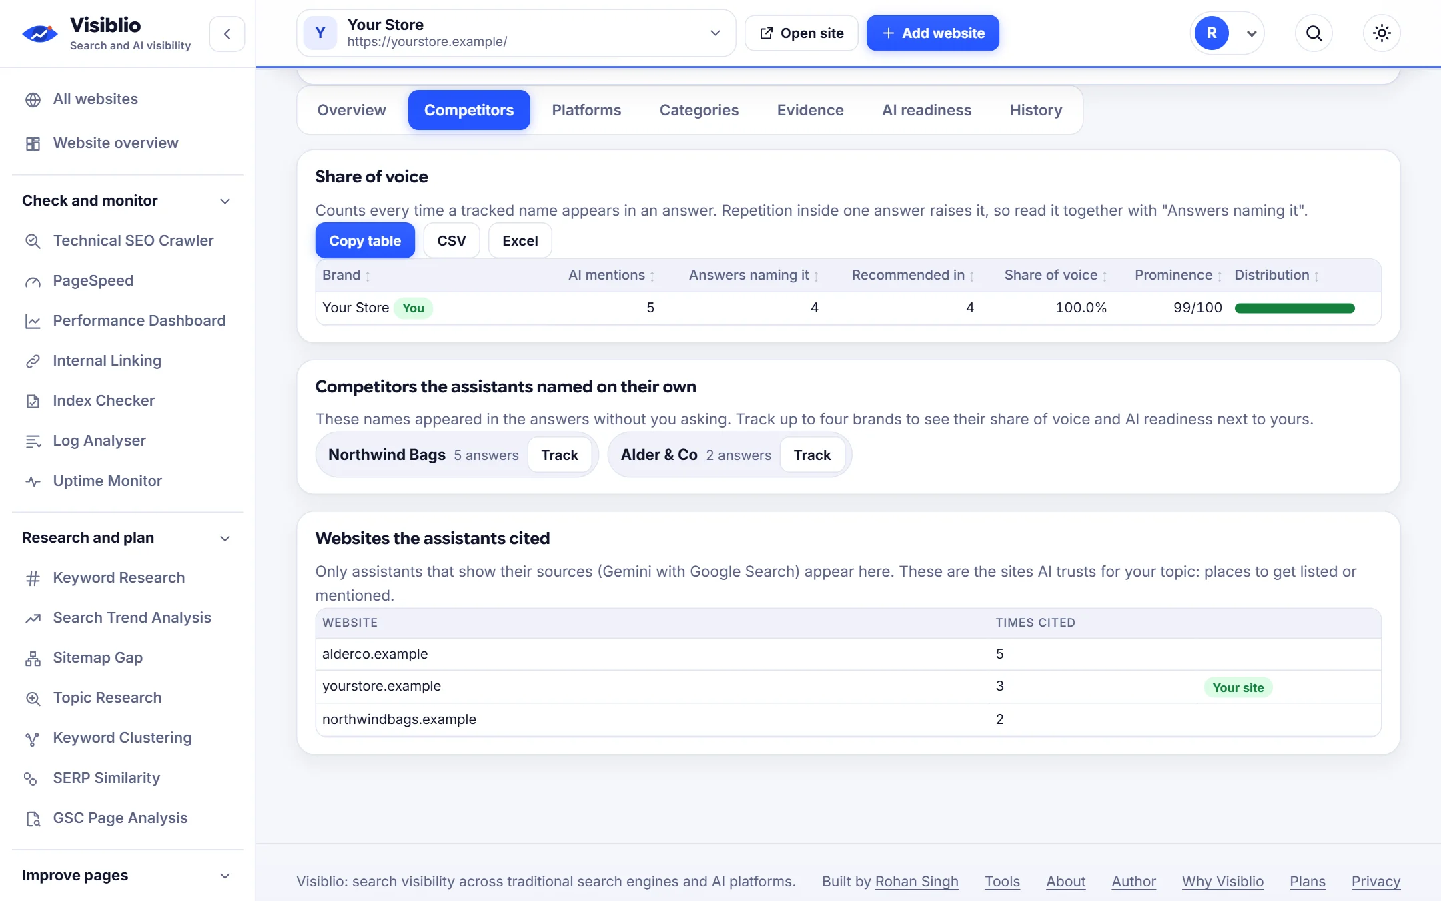Click the Performance Dashboard chart icon
The width and height of the screenshot is (1441, 901).
(33, 321)
